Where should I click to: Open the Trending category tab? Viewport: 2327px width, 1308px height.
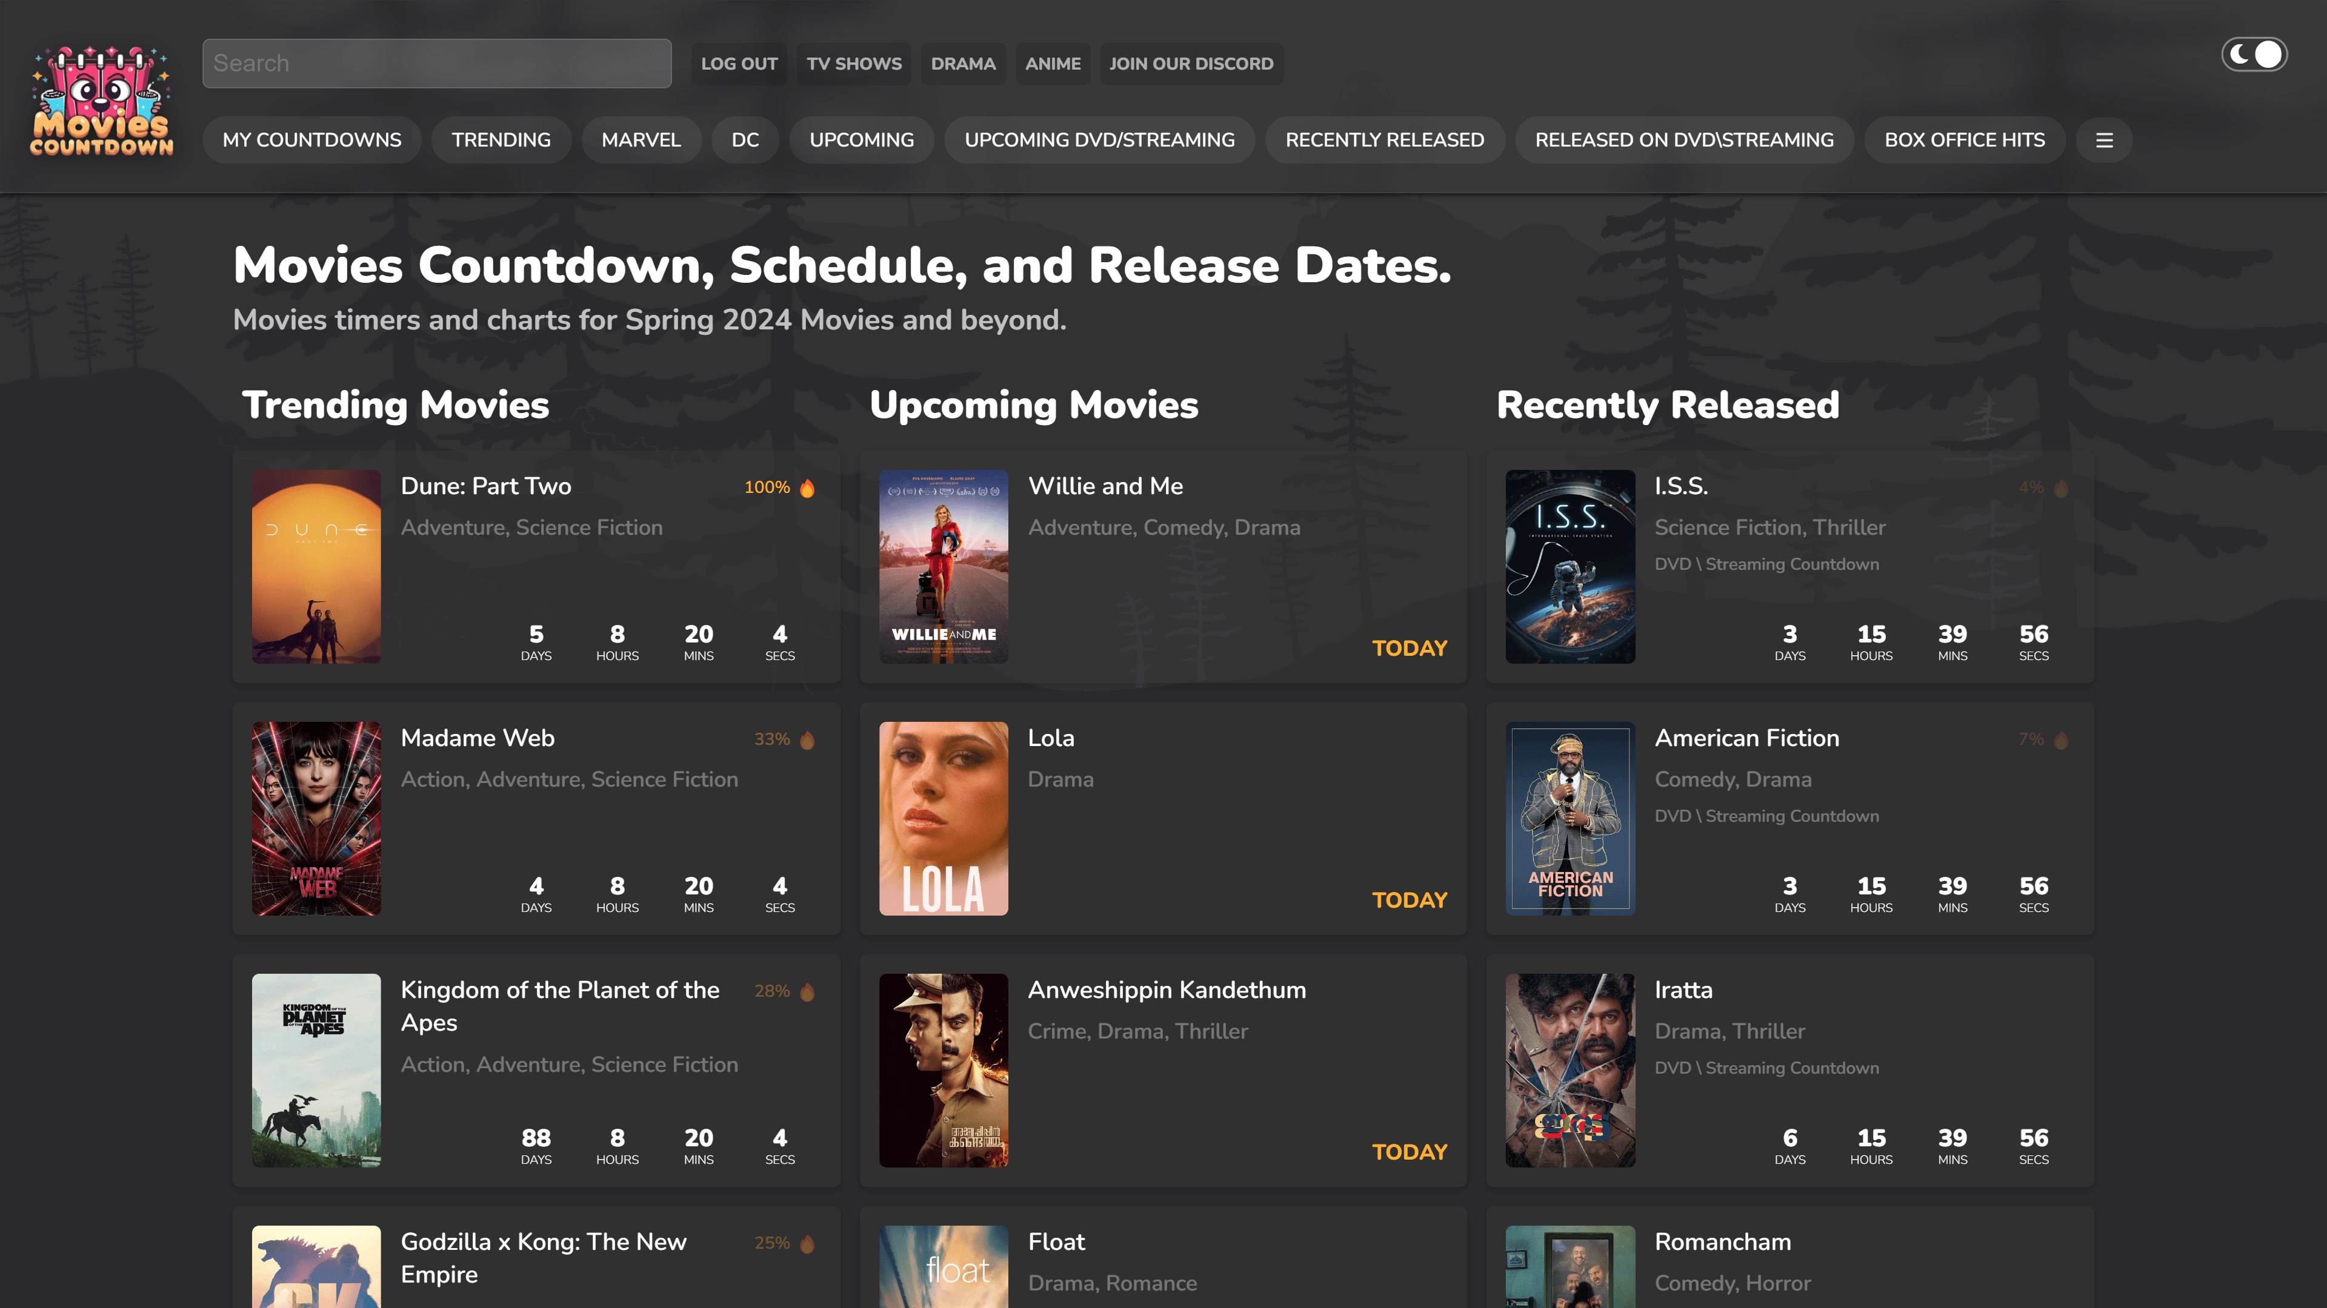click(501, 140)
